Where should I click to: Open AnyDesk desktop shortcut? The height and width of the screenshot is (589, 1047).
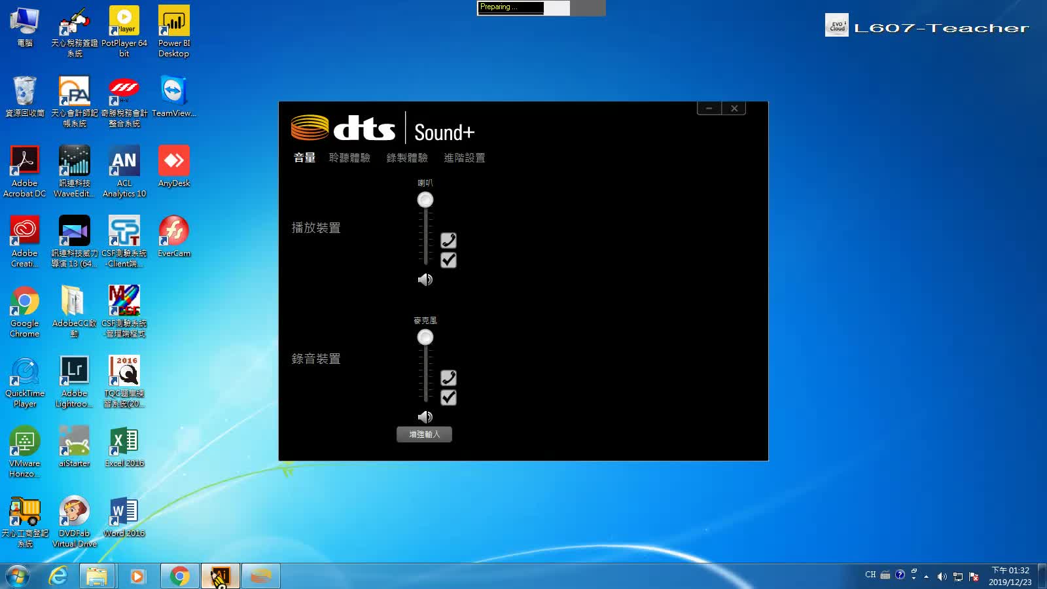[174, 167]
